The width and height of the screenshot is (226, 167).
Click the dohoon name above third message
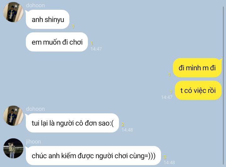(x=35, y=109)
